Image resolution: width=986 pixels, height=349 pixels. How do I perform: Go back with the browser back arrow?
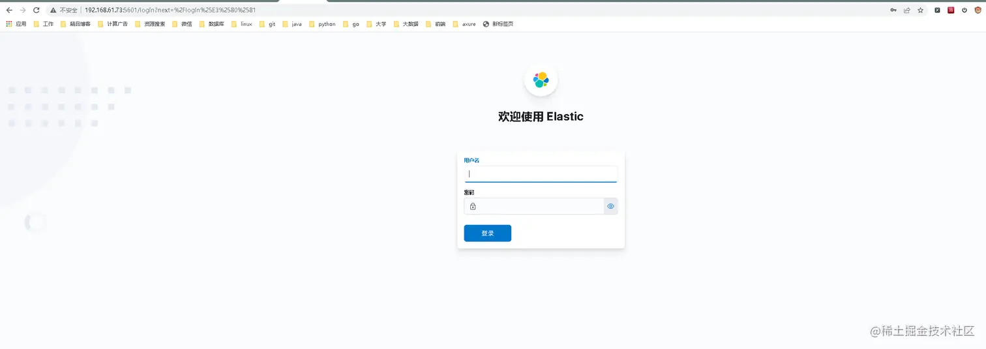click(x=9, y=10)
